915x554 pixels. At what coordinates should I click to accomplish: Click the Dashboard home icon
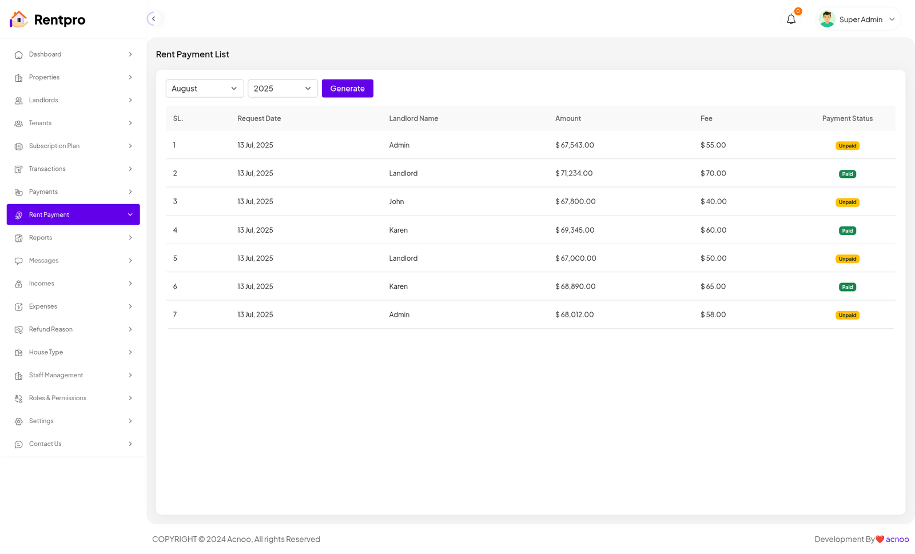(18, 55)
